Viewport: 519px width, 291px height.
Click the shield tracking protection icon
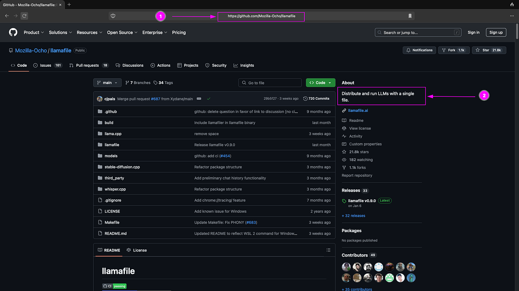(x=113, y=16)
